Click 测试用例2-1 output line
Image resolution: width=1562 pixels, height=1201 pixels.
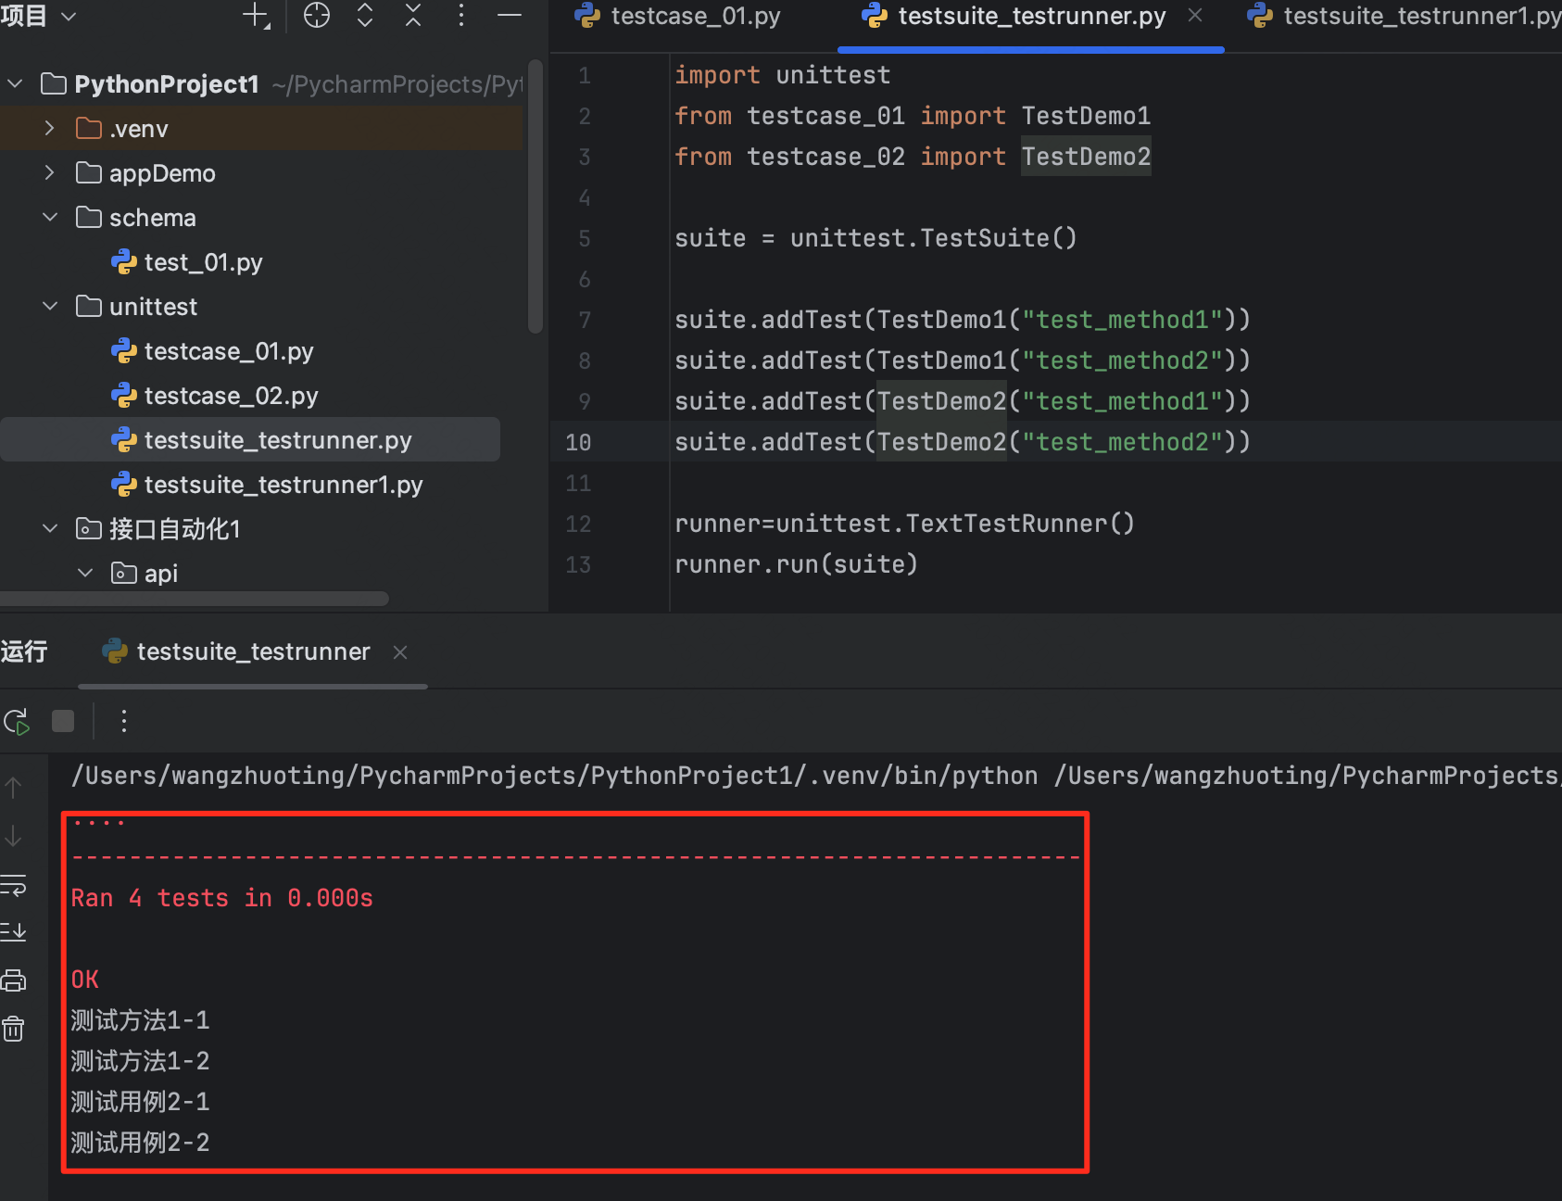pos(141,1102)
